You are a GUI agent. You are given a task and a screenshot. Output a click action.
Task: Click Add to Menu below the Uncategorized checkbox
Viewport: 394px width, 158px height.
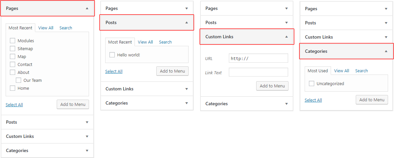(x=372, y=100)
